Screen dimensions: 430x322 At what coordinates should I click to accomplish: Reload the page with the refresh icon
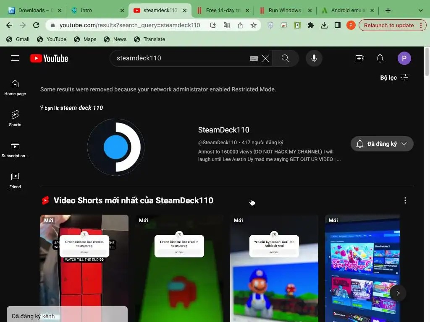tap(36, 25)
